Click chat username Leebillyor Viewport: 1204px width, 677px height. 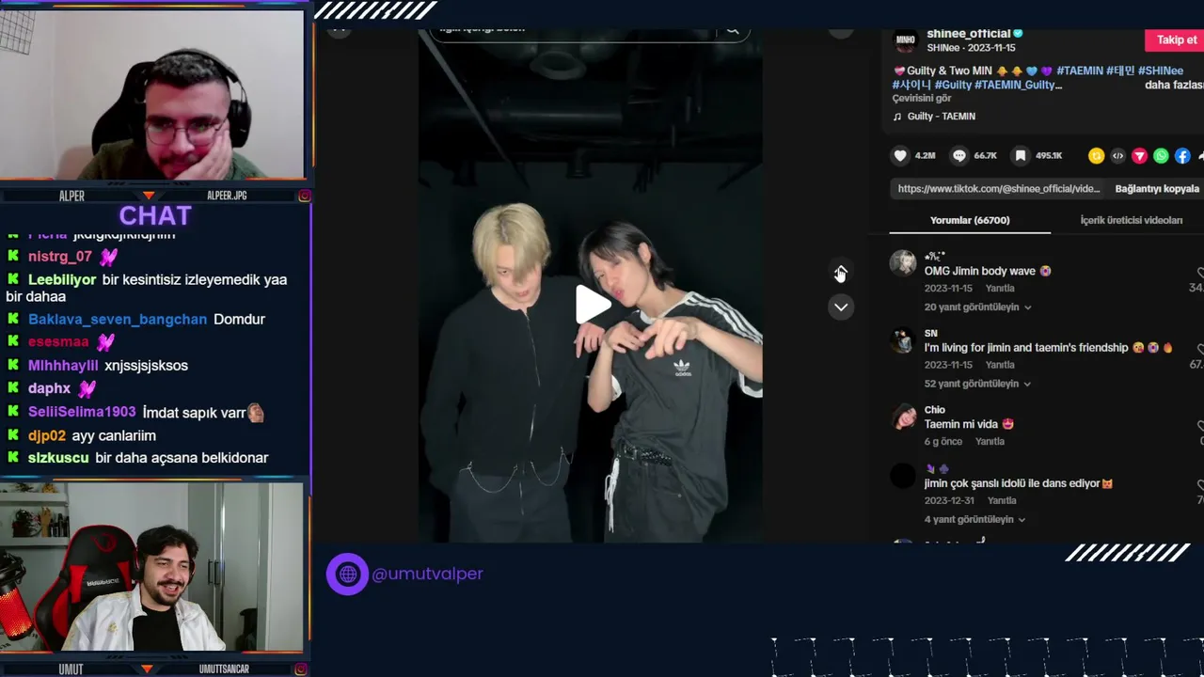click(x=62, y=279)
